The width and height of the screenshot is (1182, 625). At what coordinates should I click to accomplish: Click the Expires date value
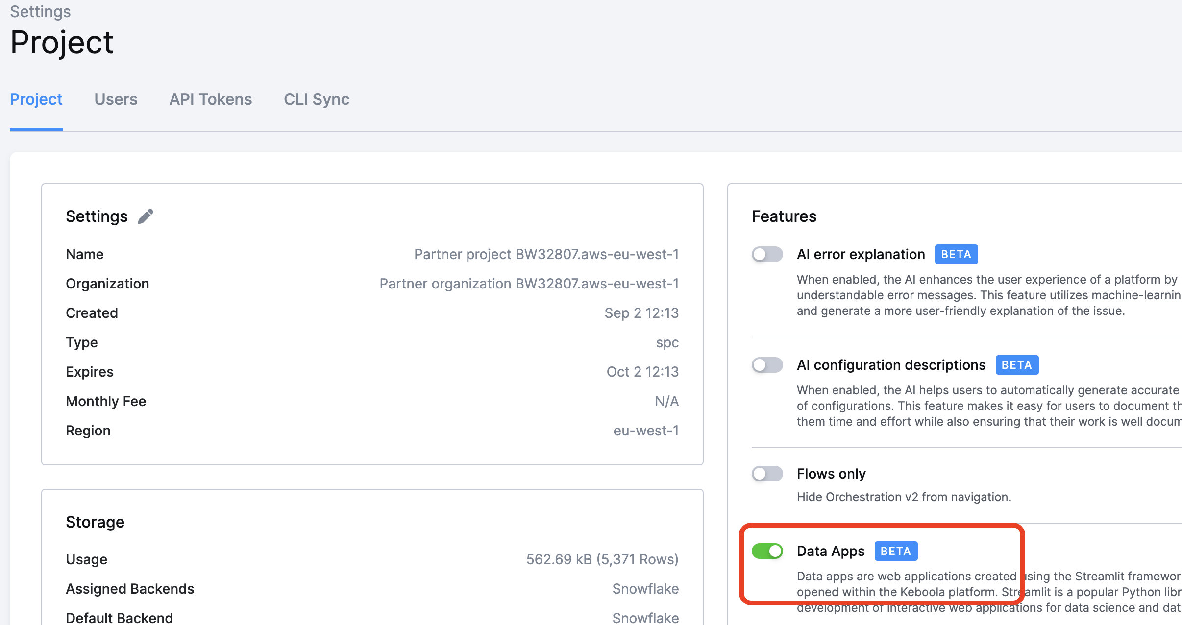[x=642, y=372]
